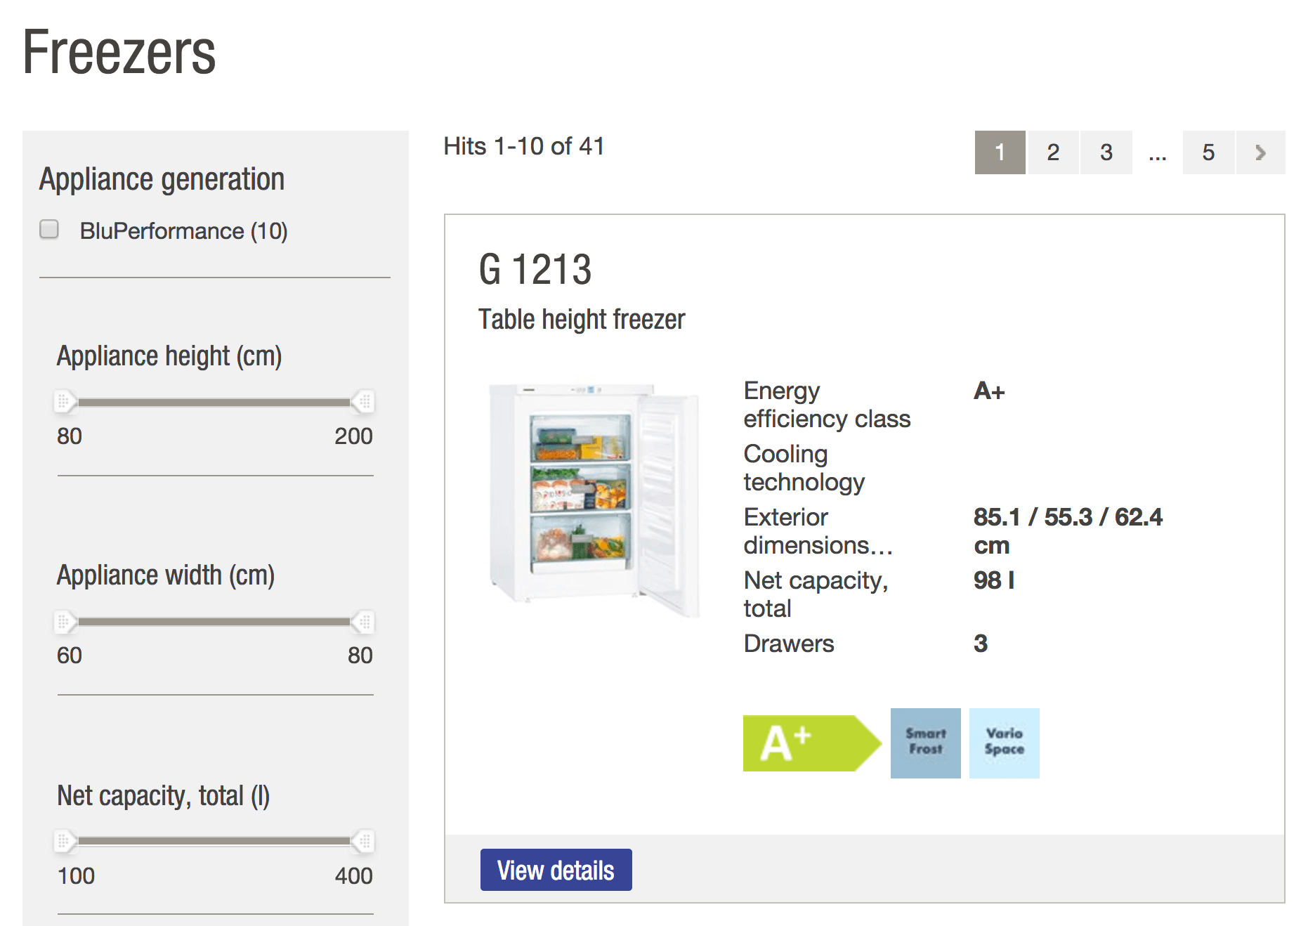Click the appliance width minimum slider handle
The width and height of the screenshot is (1308, 926).
(65, 622)
